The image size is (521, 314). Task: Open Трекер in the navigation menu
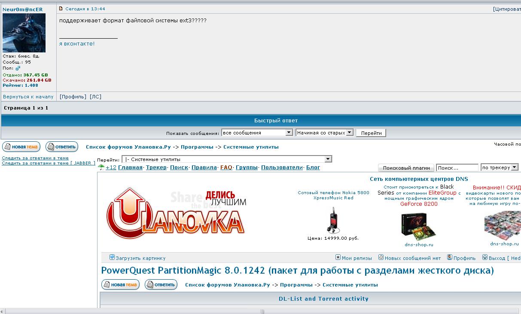pos(156,168)
